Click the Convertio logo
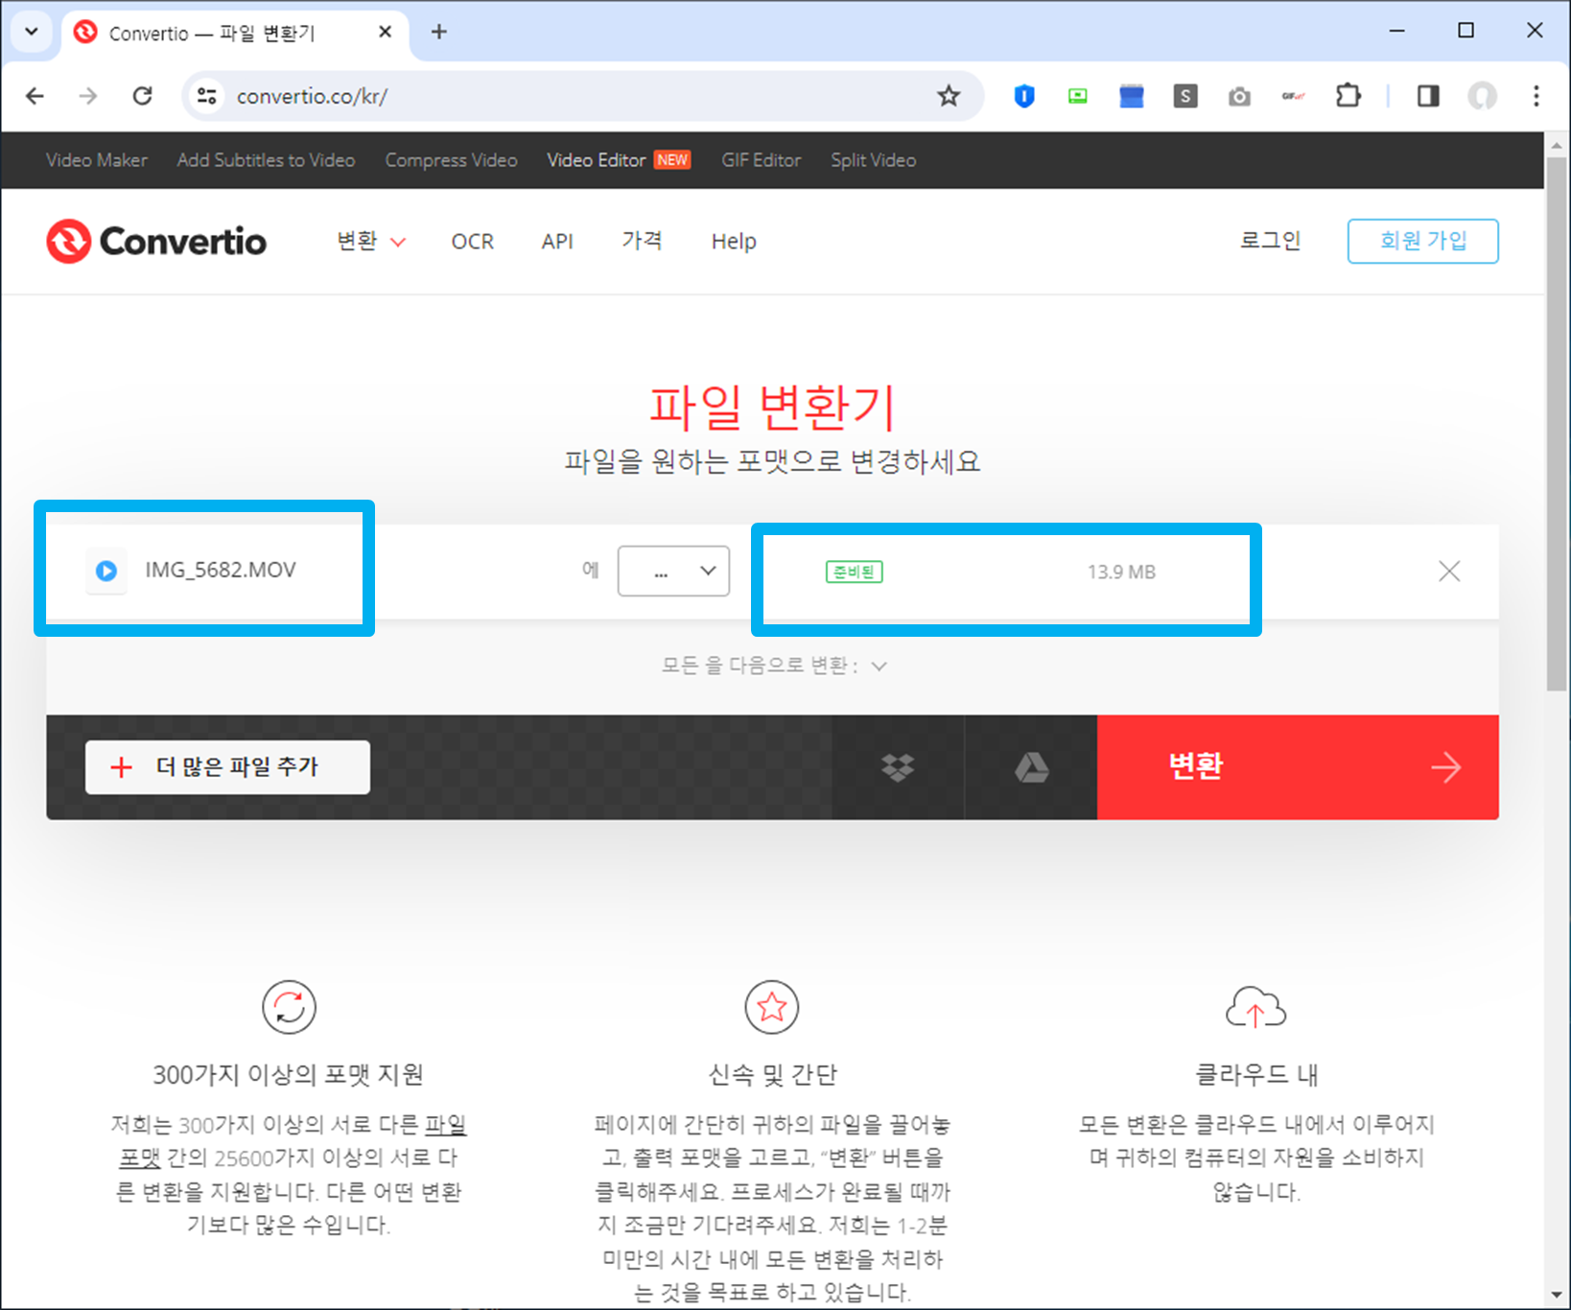 click(155, 241)
